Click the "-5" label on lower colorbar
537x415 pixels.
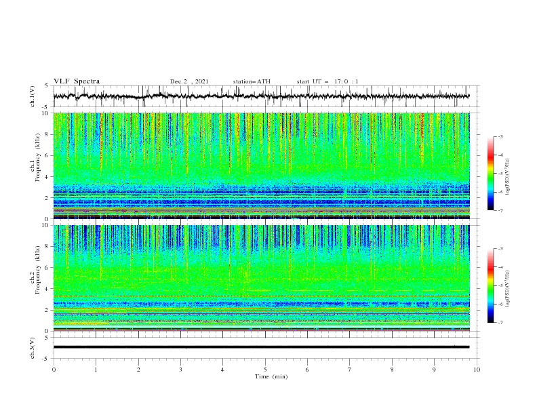(500, 285)
